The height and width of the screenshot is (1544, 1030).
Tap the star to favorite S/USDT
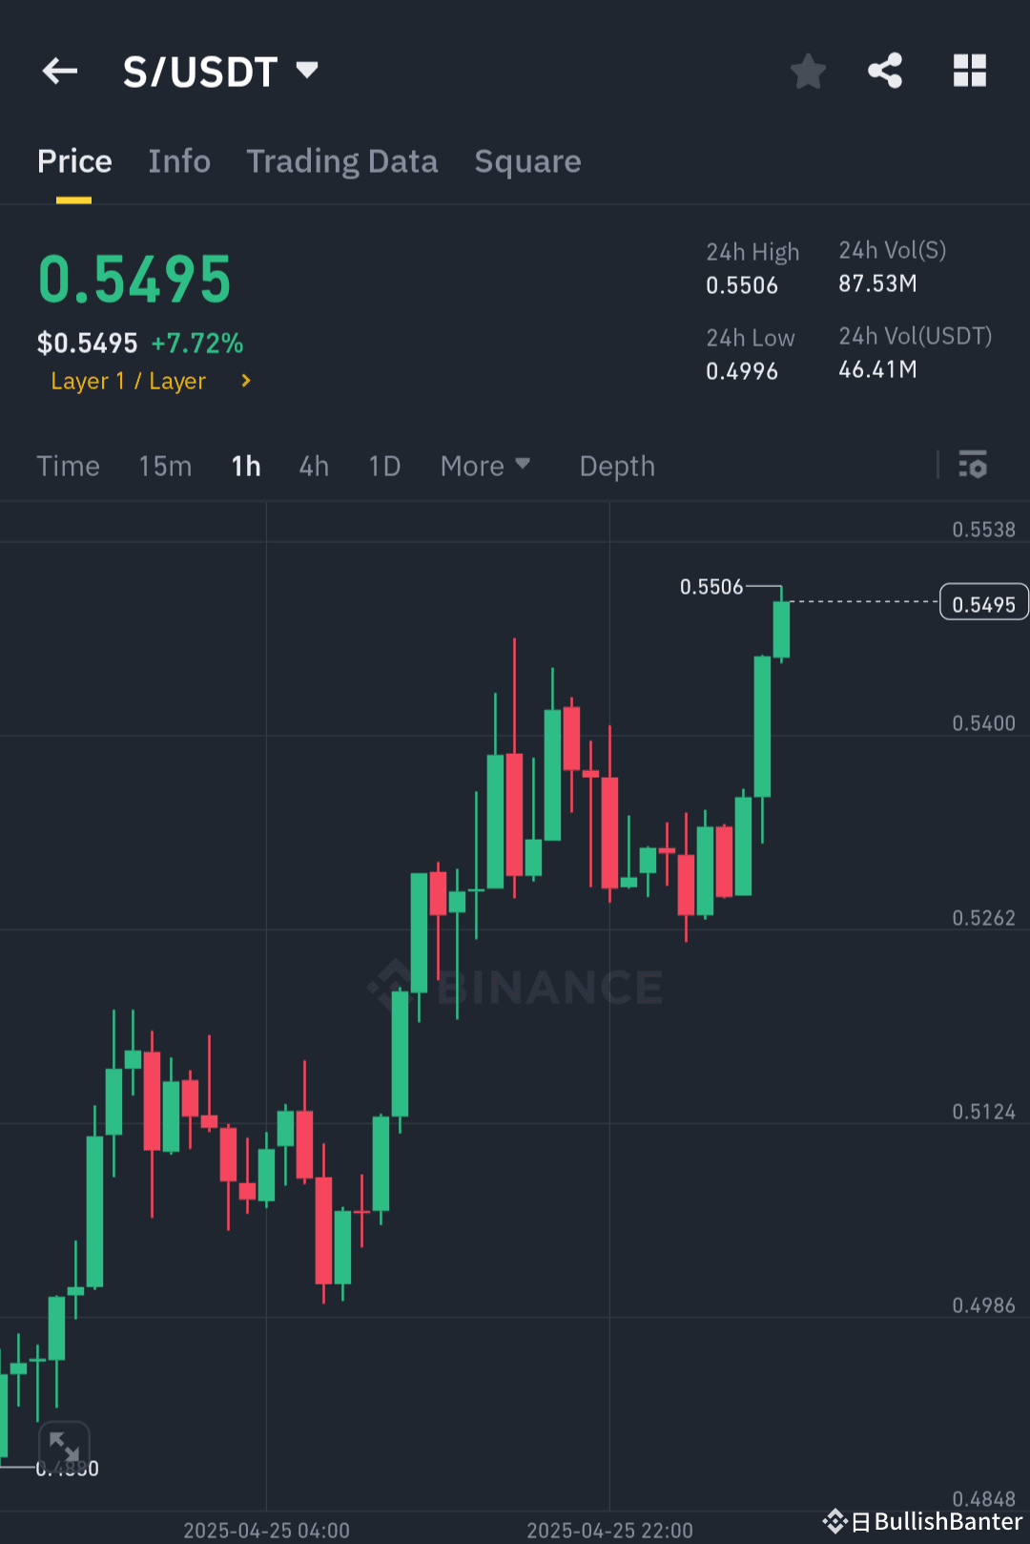[x=808, y=71]
